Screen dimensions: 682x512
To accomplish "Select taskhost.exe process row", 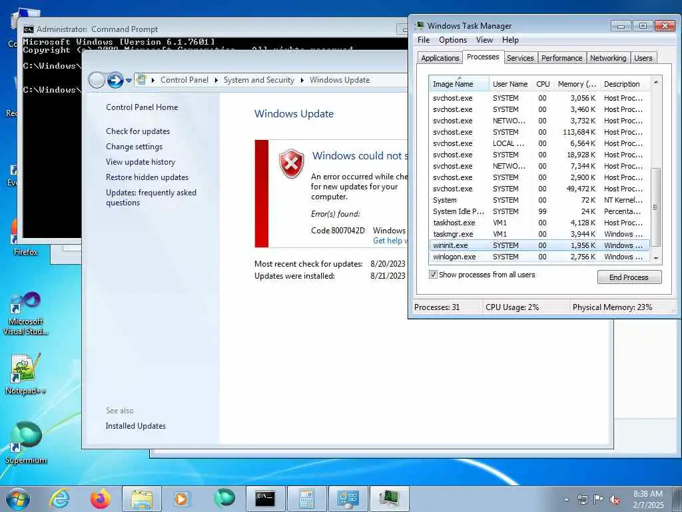I will [x=539, y=223].
